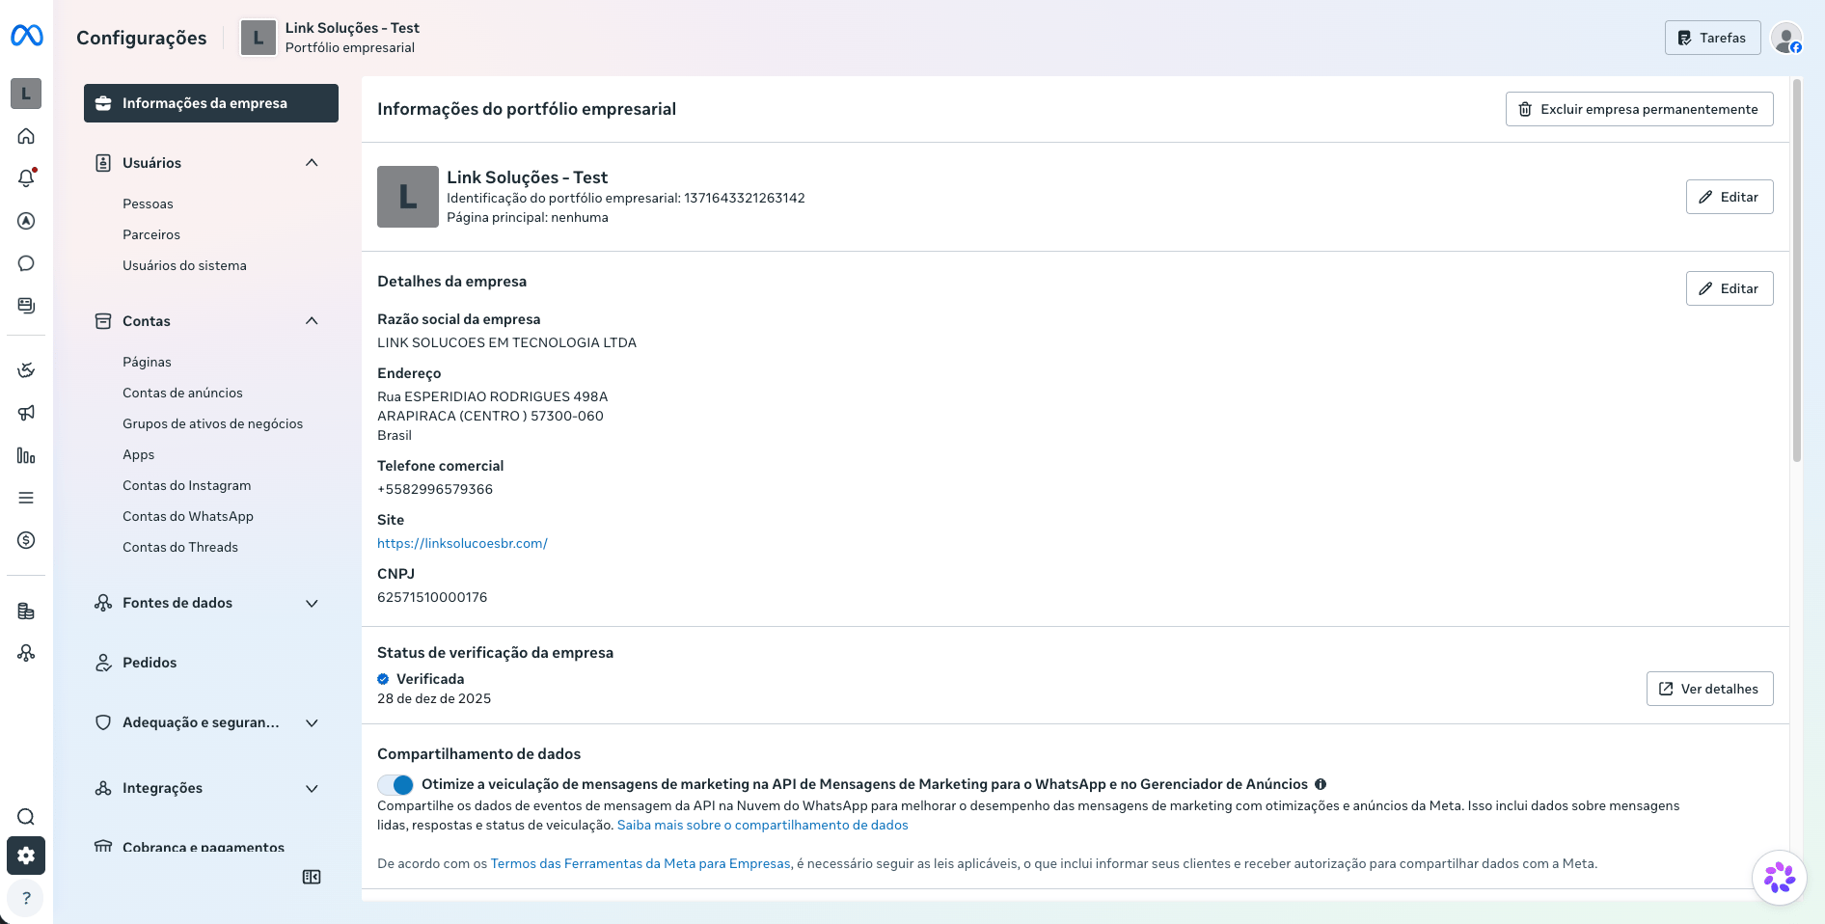The height and width of the screenshot is (924, 1825).
Task: Click the Meta logo icon
Action: point(26,36)
